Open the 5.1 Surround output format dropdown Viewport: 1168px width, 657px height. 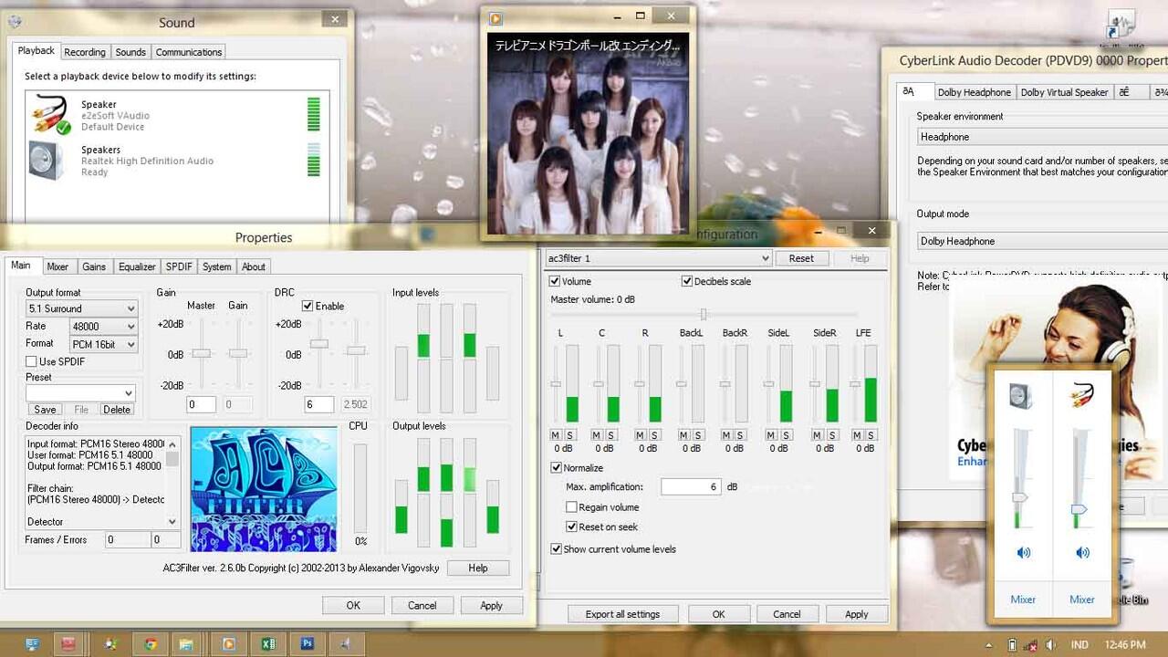[x=82, y=308]
